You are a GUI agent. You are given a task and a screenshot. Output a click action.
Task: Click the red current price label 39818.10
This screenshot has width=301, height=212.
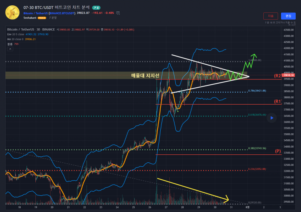click(289, 75)
